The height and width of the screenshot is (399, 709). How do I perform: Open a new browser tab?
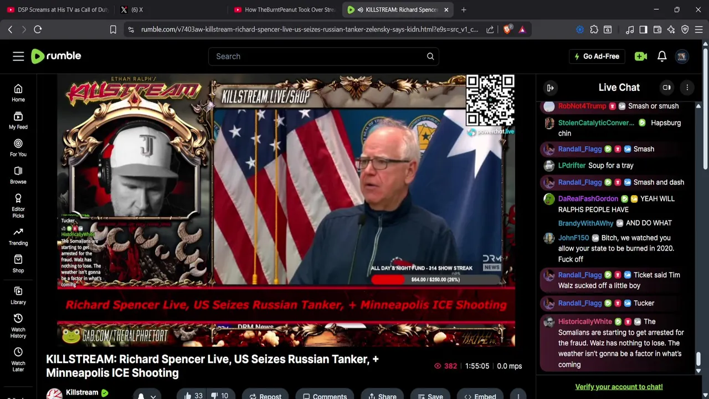point(464,9)
